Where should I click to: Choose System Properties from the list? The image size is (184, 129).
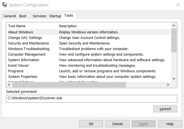coord(23,77)
